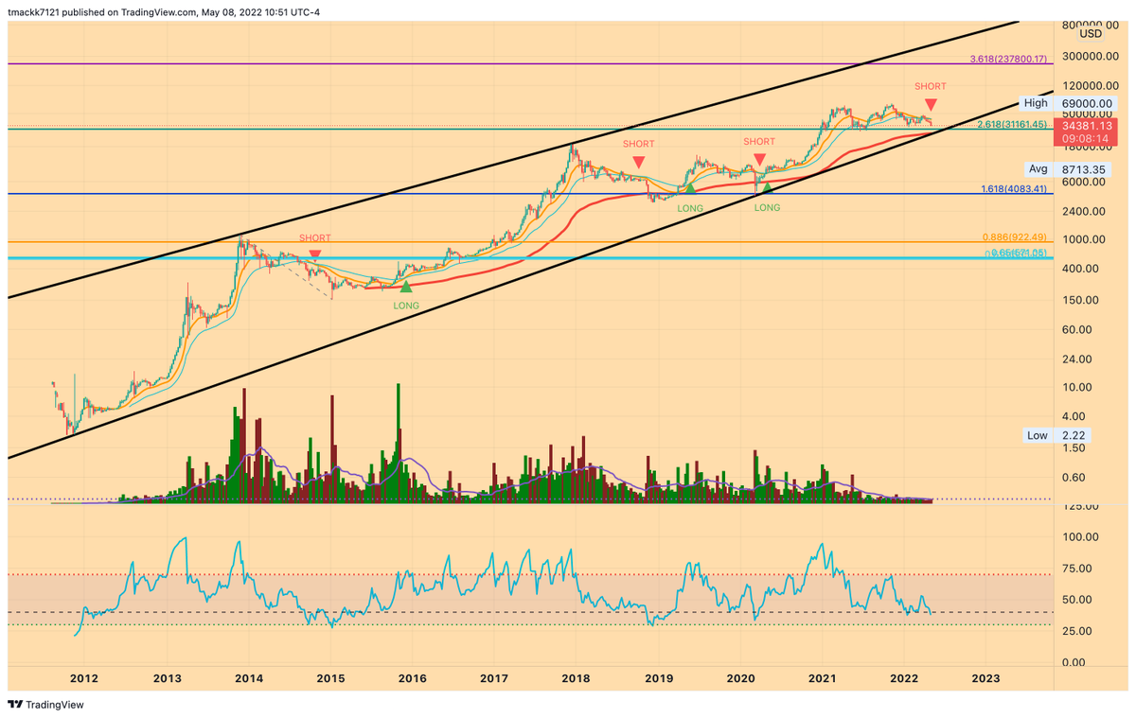This screenshot has width=1136, height=718.
Task: Select the 1.618(4083.41) Fibonacci level label
Action: click(1014, 189)
